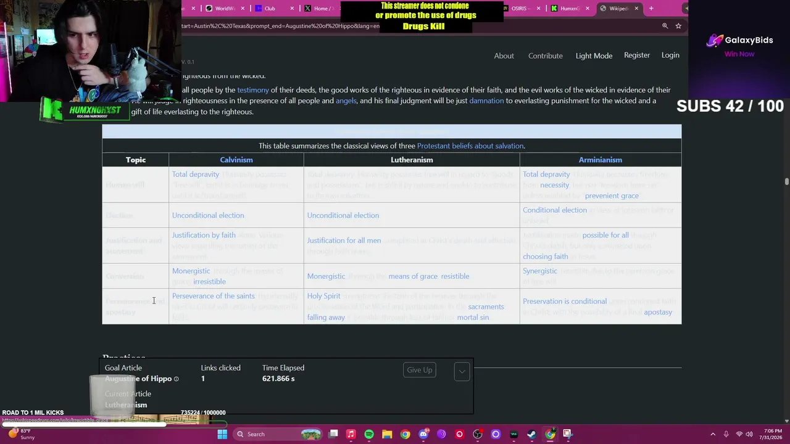The width and height of the screenshot is (790, 444).
Task: Open the 'apostasy' link
Action: [x=658, y=312]
